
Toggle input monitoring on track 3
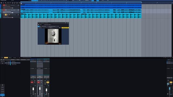(x=9, y=15)
